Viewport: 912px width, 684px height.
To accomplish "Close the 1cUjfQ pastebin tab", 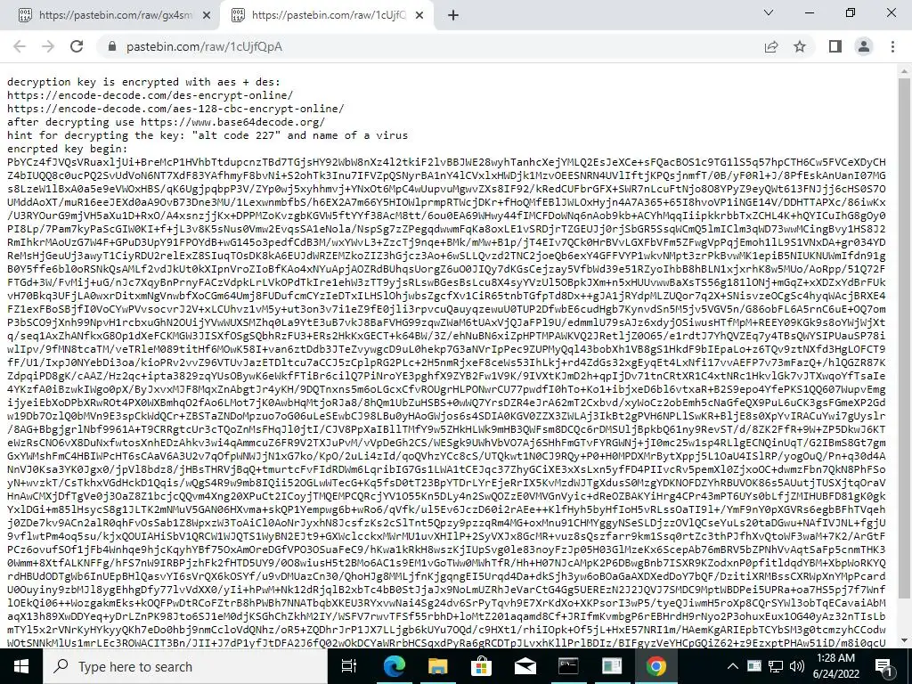I will tap(419, 16).
